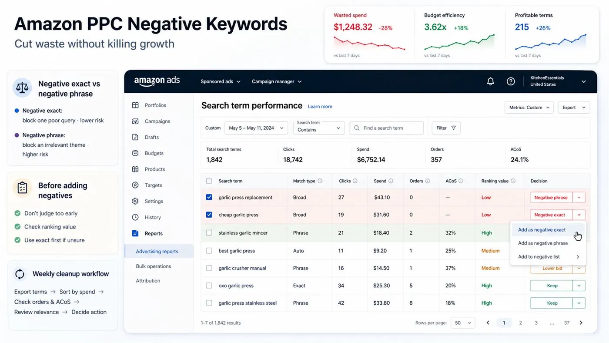Open the help question mark icon
This screenshot has width=609, height=343.
[511, 81]
